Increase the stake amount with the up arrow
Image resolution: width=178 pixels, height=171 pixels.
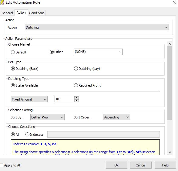pos(77,98)
